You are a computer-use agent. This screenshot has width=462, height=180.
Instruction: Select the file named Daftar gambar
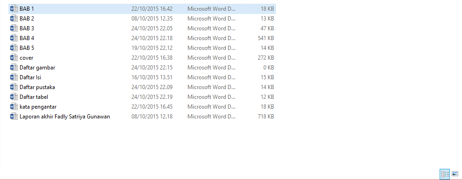coord(37,68)
